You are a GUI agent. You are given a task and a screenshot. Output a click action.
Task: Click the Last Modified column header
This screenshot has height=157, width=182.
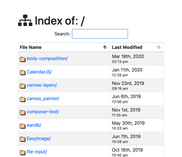pos(137,47)
